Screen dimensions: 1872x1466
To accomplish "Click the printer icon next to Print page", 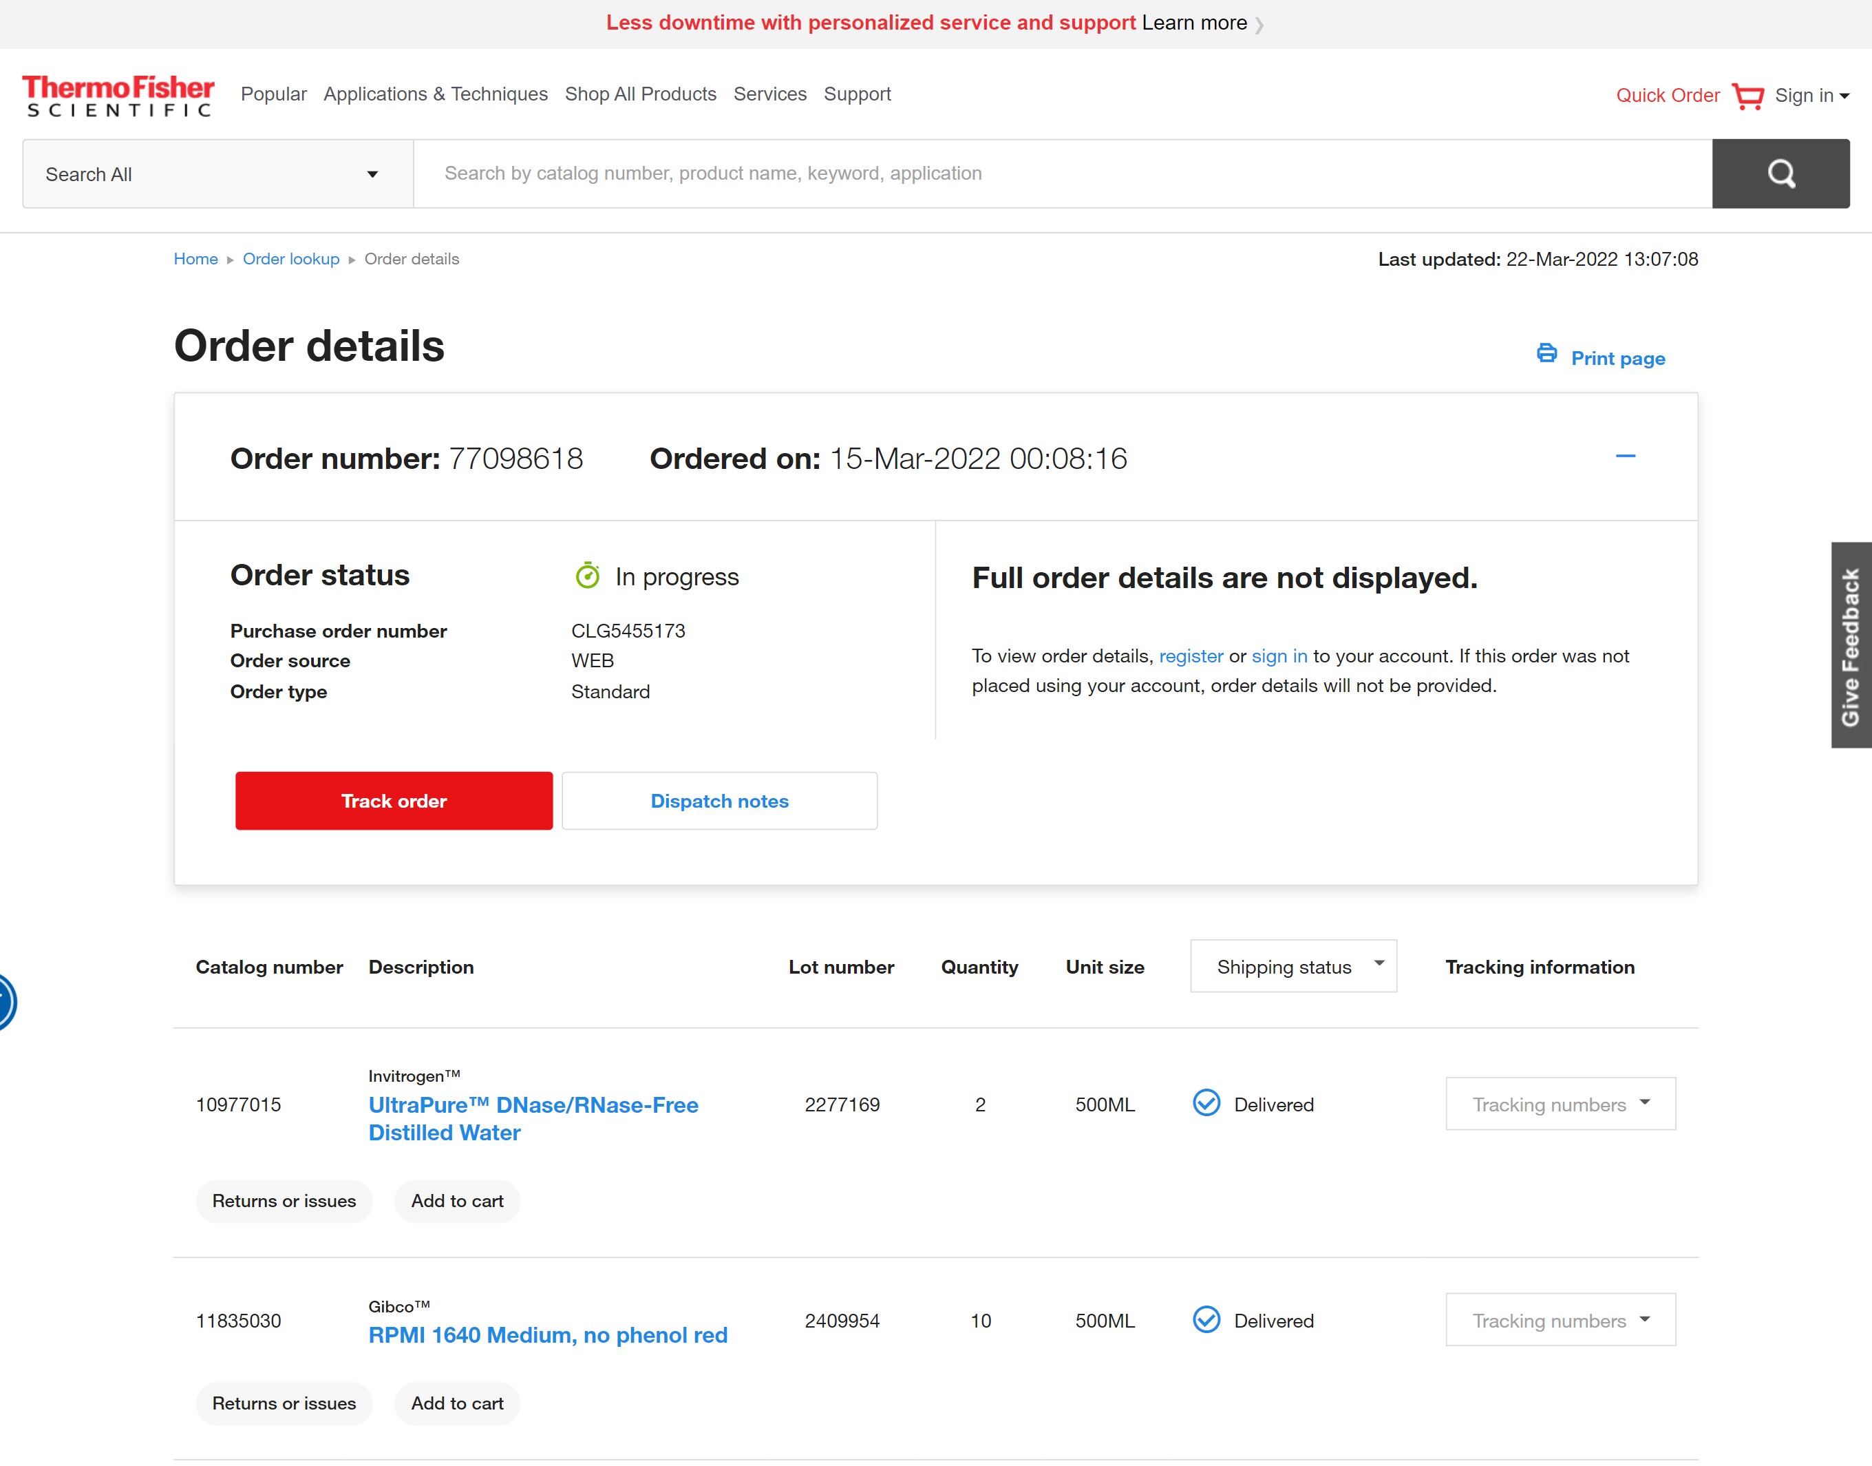I will [1546, 354].
